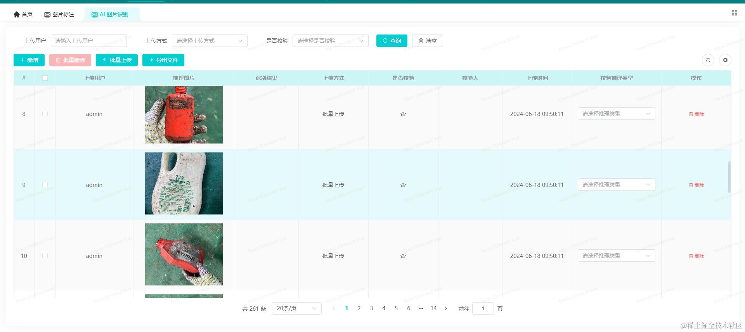Click the 清空 reset button

point(428,41)
